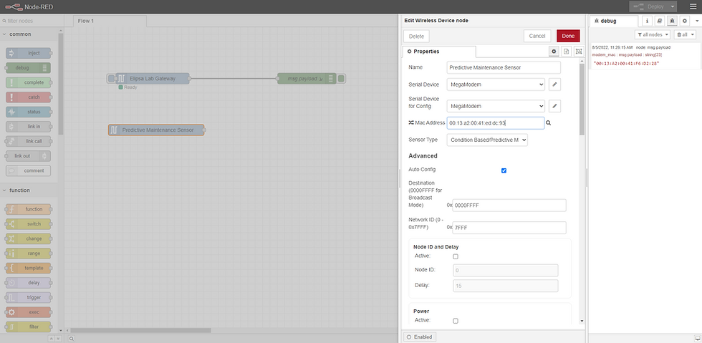The image size is (702, 343).
Task: Open node properties gear icon tab
Action: [554, 52]
